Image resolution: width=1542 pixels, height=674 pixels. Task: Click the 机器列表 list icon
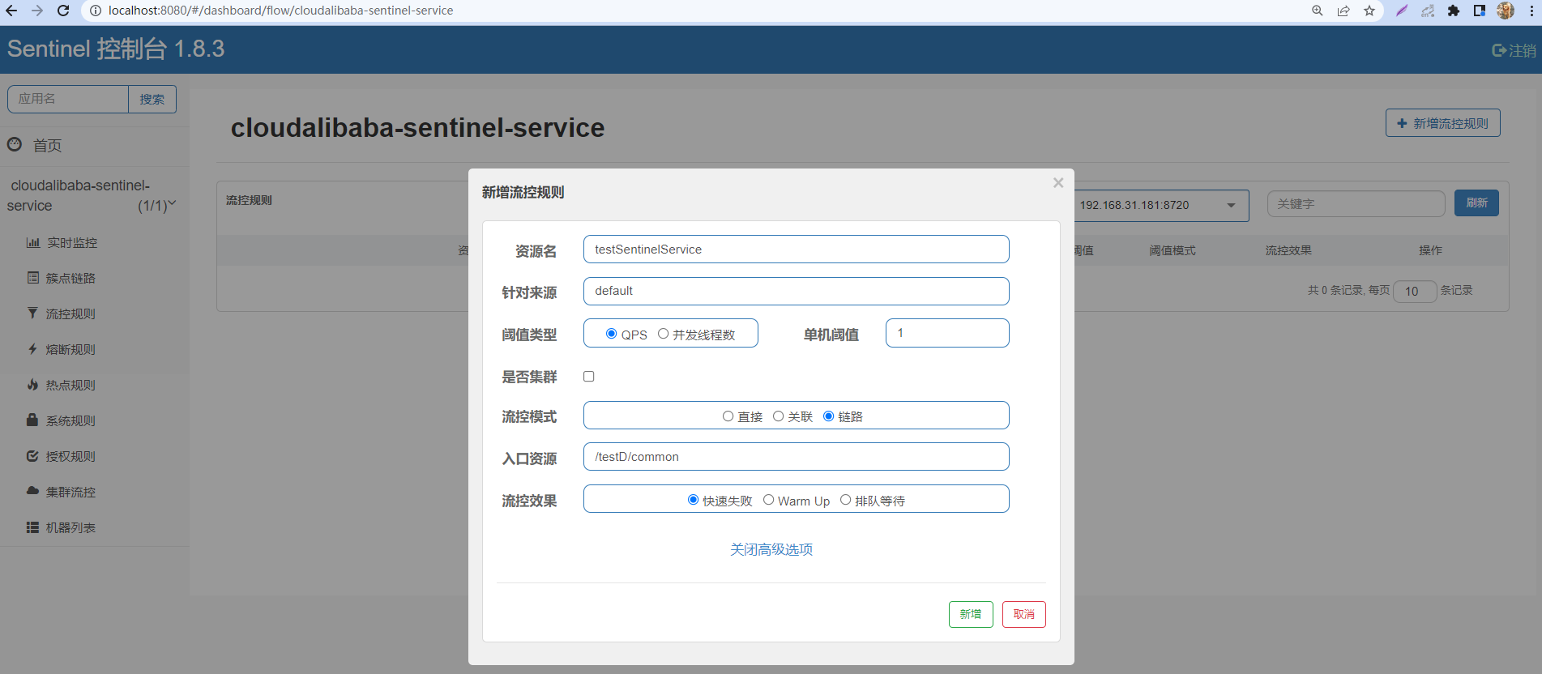coord(32,527)
